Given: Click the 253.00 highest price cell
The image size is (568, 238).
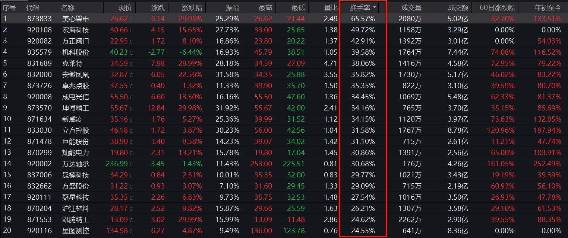Looking at the screenshot, I should click(261, 164).
